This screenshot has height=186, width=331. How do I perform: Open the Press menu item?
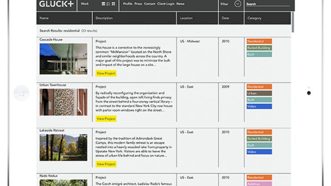tap(138, 4)
